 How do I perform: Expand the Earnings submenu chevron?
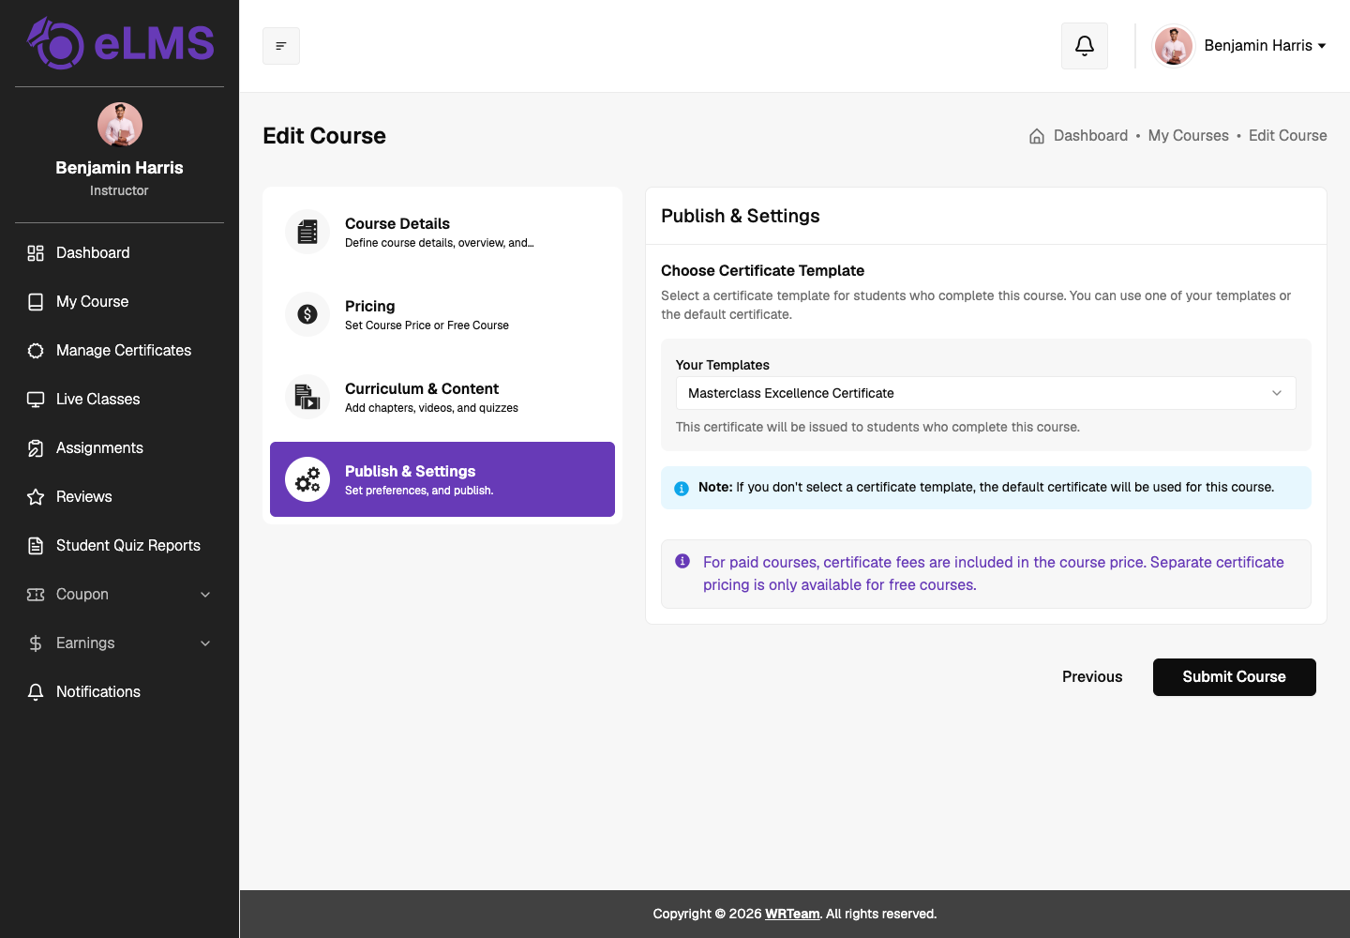[205, 643]
